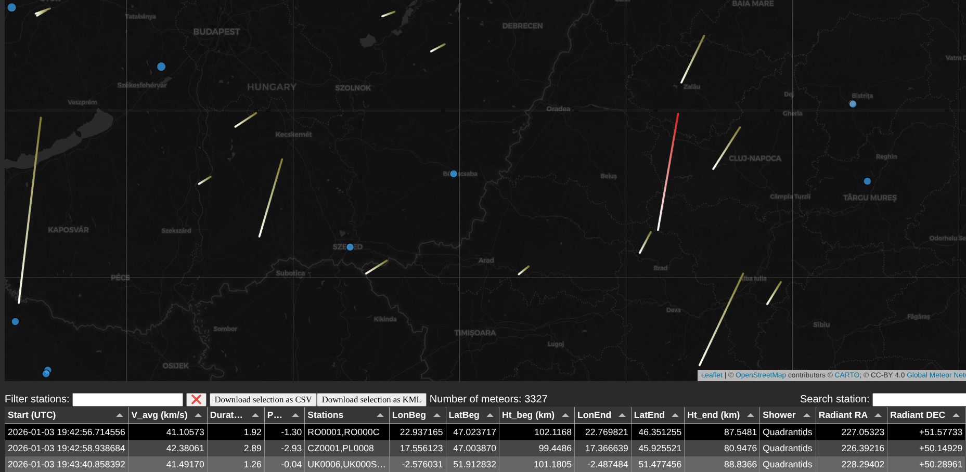Screen dimensions: 966x472
Task: Open the OpenStreetMap contributors link
Action: (761, 375)
